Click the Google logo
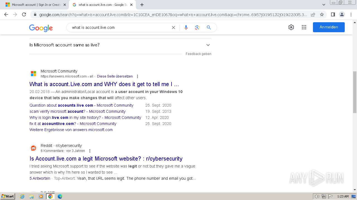357x200 pixels. click(x=41, y=28)
